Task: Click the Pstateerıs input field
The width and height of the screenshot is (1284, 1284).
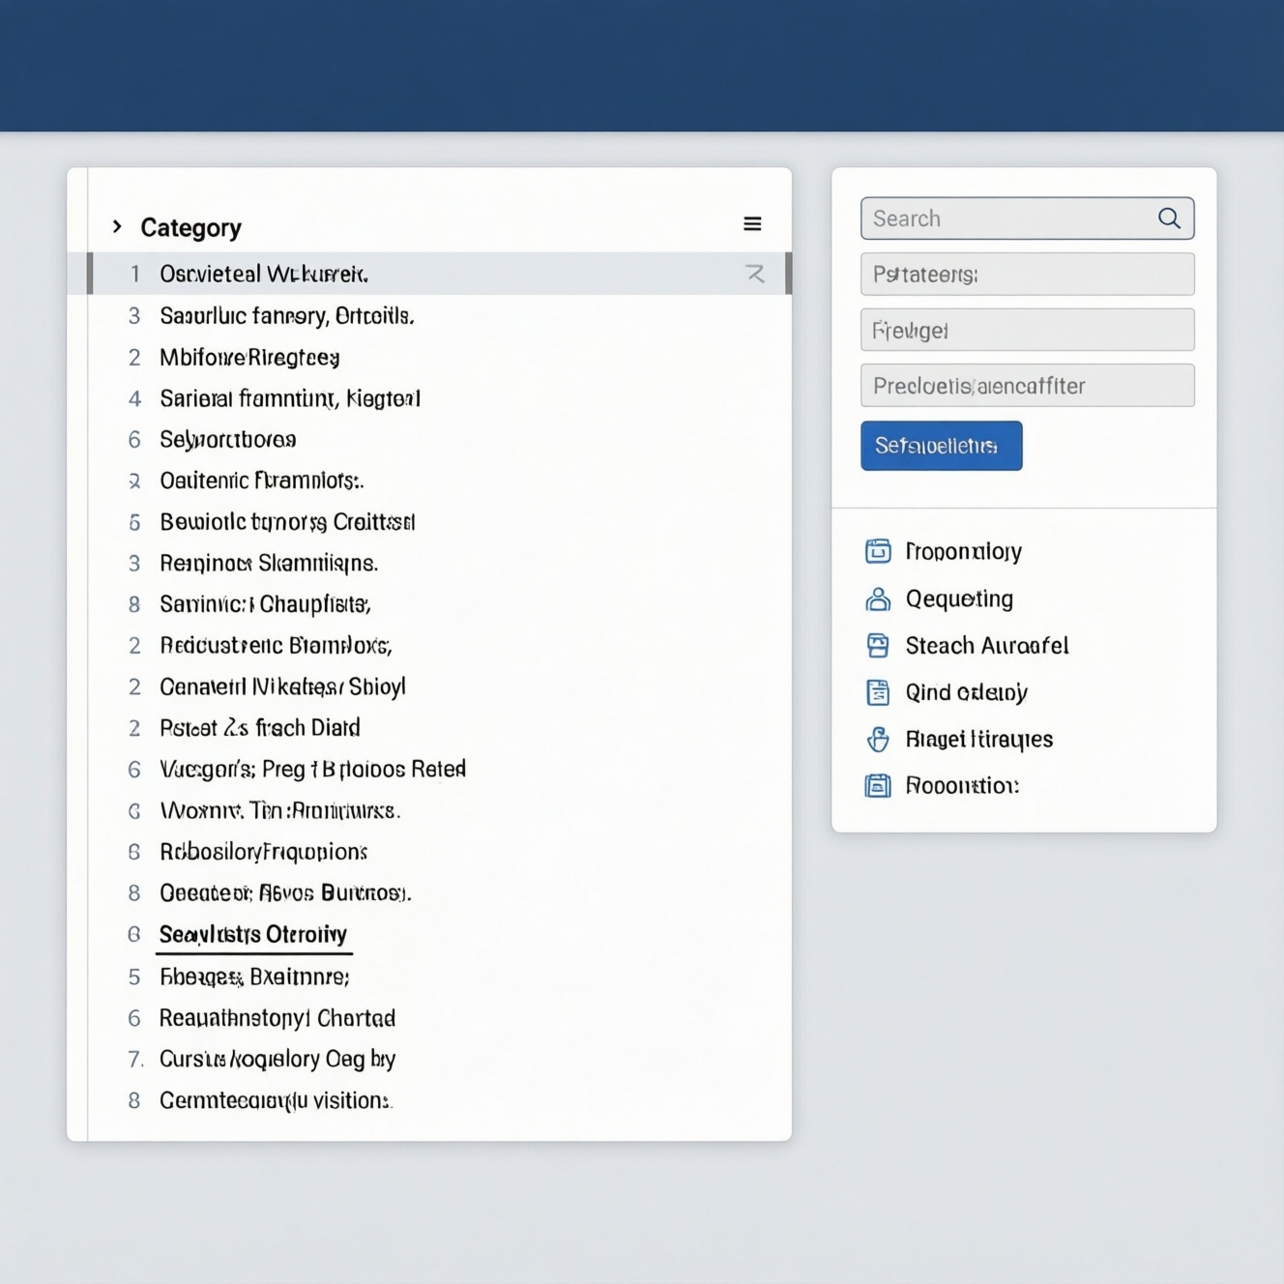Action: 1027,275
